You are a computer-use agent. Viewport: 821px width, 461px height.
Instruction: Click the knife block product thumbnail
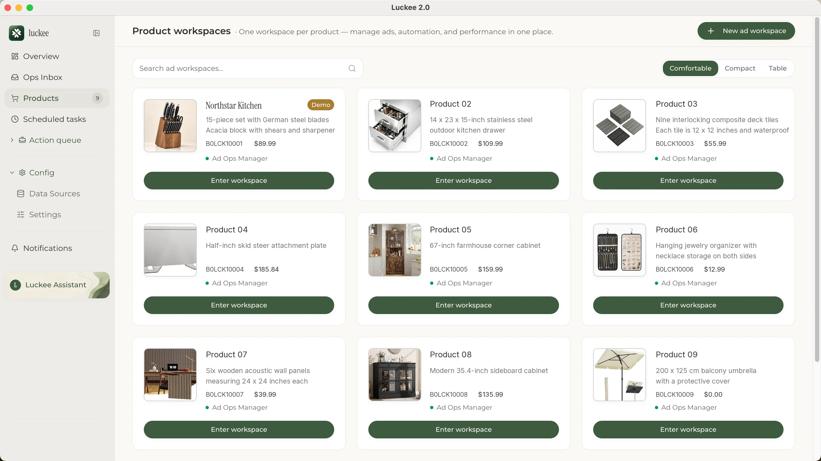pyautogui.click(x=170, y=125)
